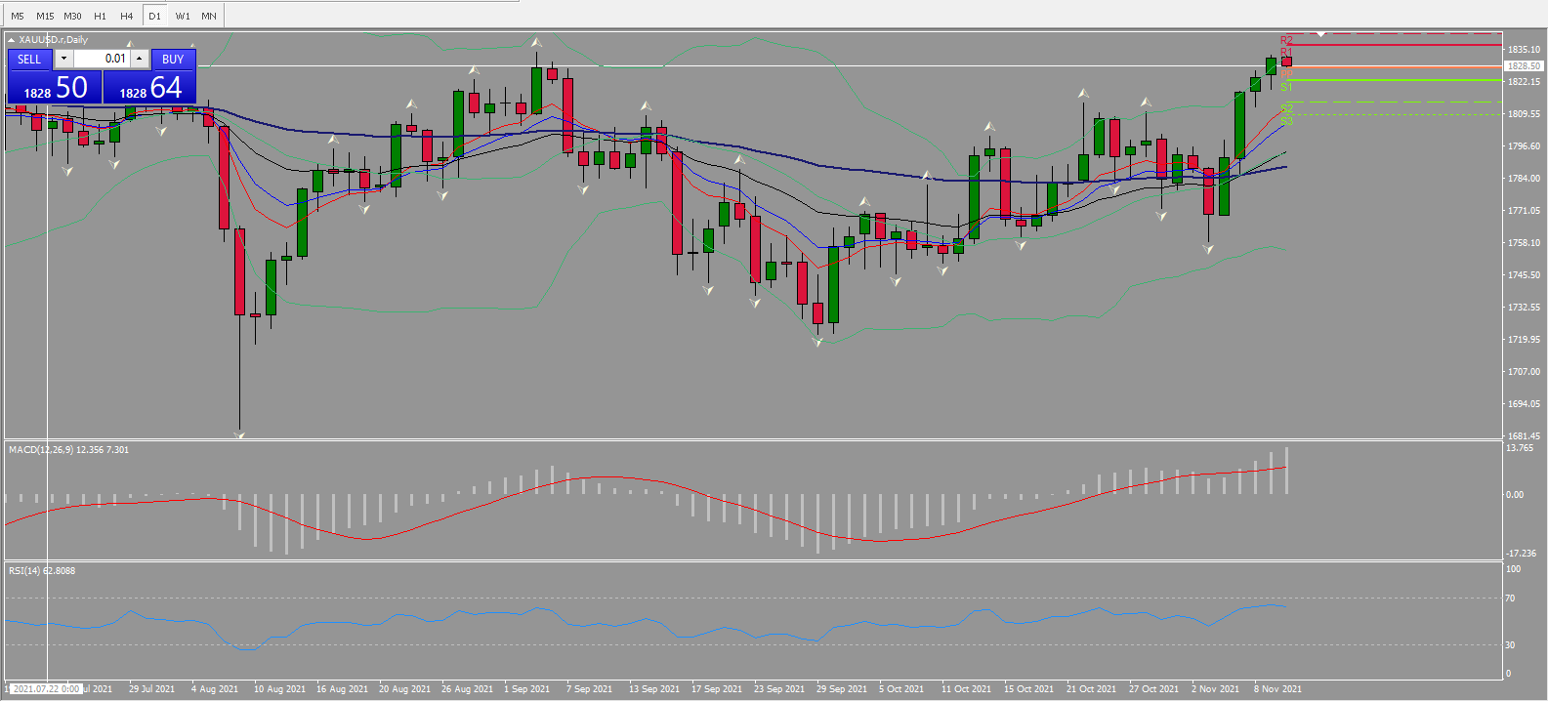Click the S3 pivot level label
Image resolution: width=1548 pixels, height=702 pixels.
pos(1286,121)
